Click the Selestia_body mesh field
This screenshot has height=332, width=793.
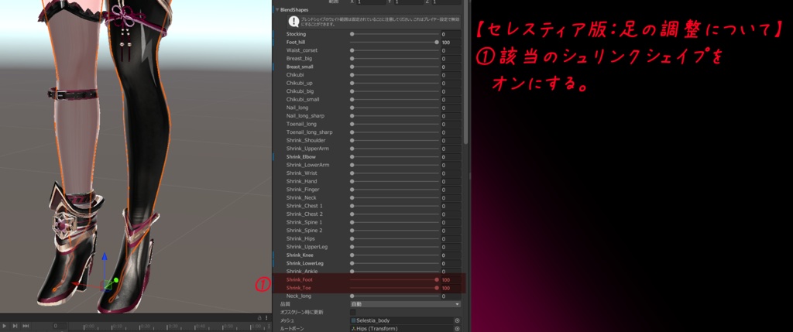tap(402, 320)
